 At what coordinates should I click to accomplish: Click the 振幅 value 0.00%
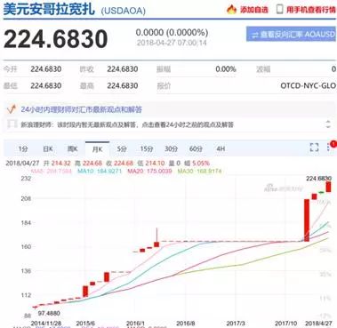[226, 69]
